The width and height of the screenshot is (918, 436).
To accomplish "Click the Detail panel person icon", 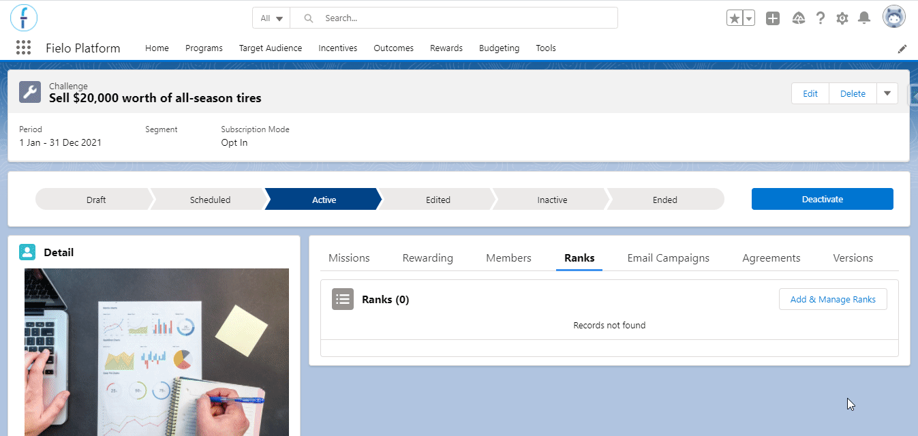I will tap(27, 252).
